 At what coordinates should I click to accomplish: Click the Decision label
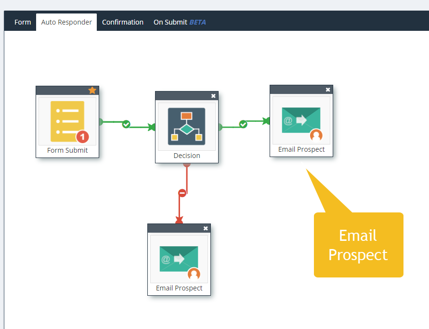(187, 156)
